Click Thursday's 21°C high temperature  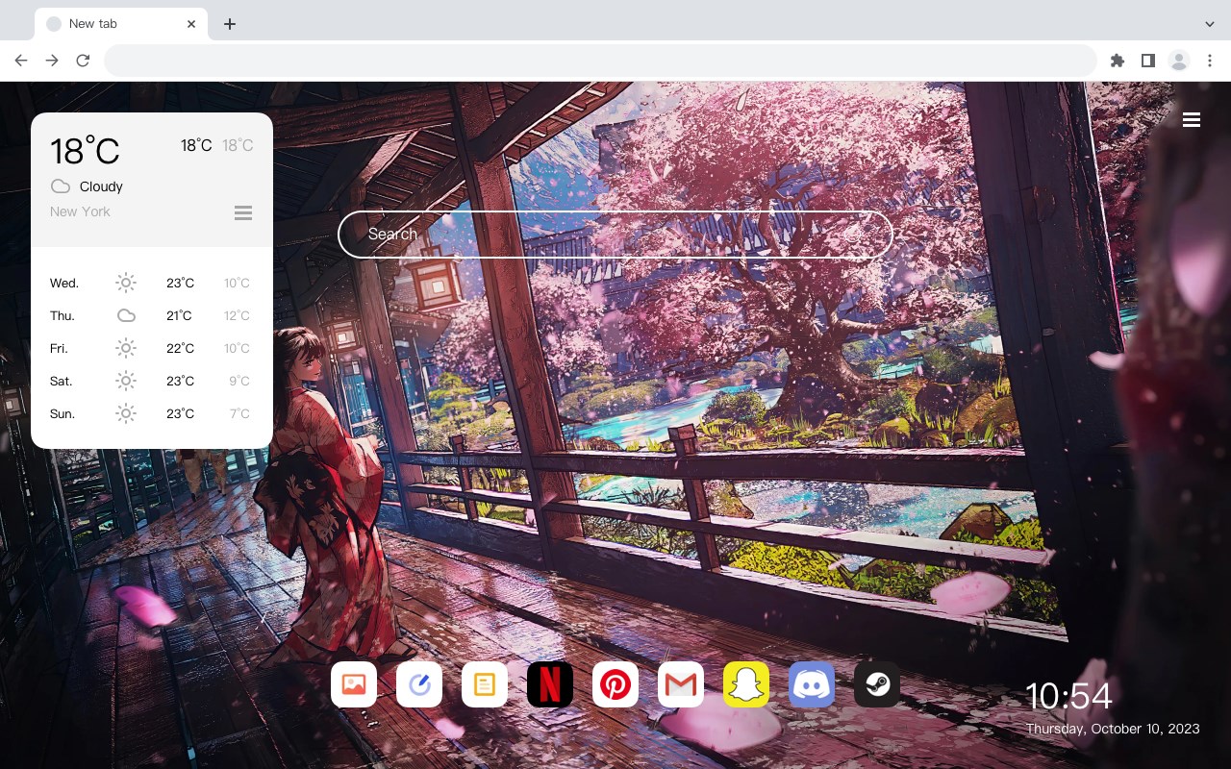click(x=179, y=315)
